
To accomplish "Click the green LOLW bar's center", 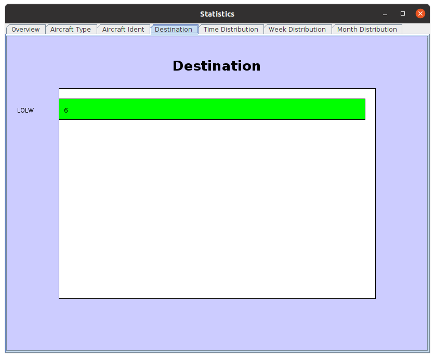I will (212, 109).
